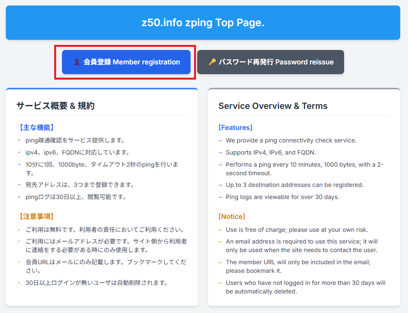Click 'Use is free of charge' notice line
The height and width of the screenshot is (313, 408).
[x=297, y=229]
